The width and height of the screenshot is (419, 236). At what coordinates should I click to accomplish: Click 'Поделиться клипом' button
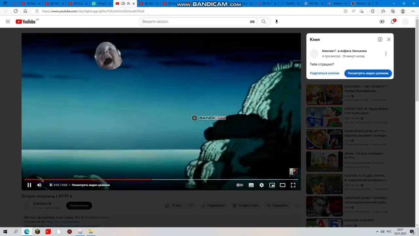tap(324, 73)
